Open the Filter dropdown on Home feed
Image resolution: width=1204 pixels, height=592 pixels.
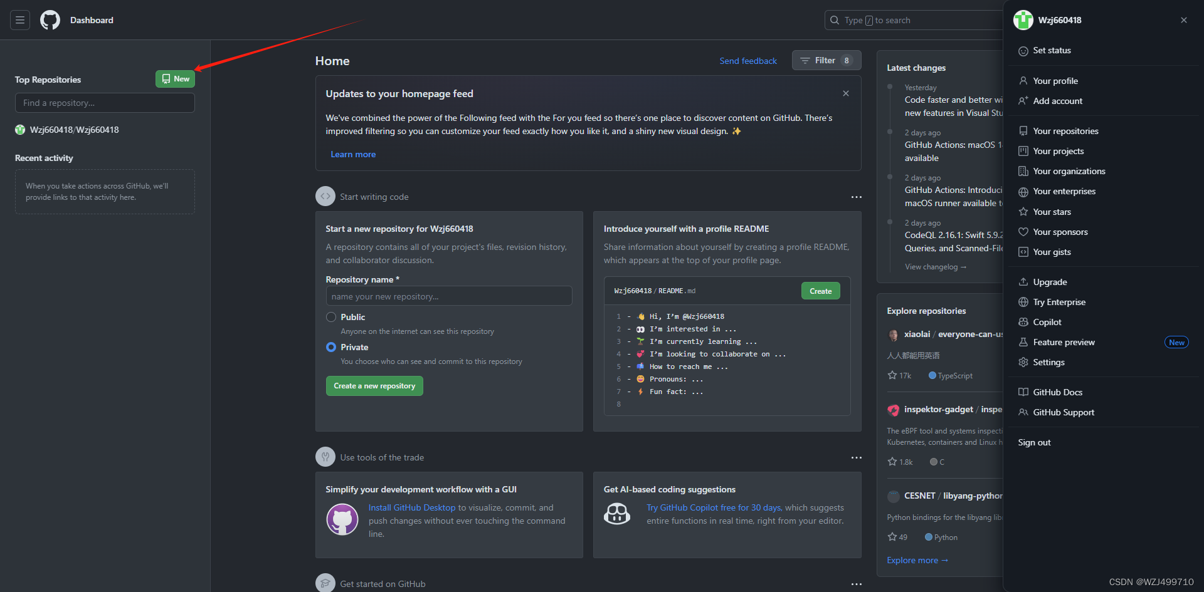click(826, 60)
